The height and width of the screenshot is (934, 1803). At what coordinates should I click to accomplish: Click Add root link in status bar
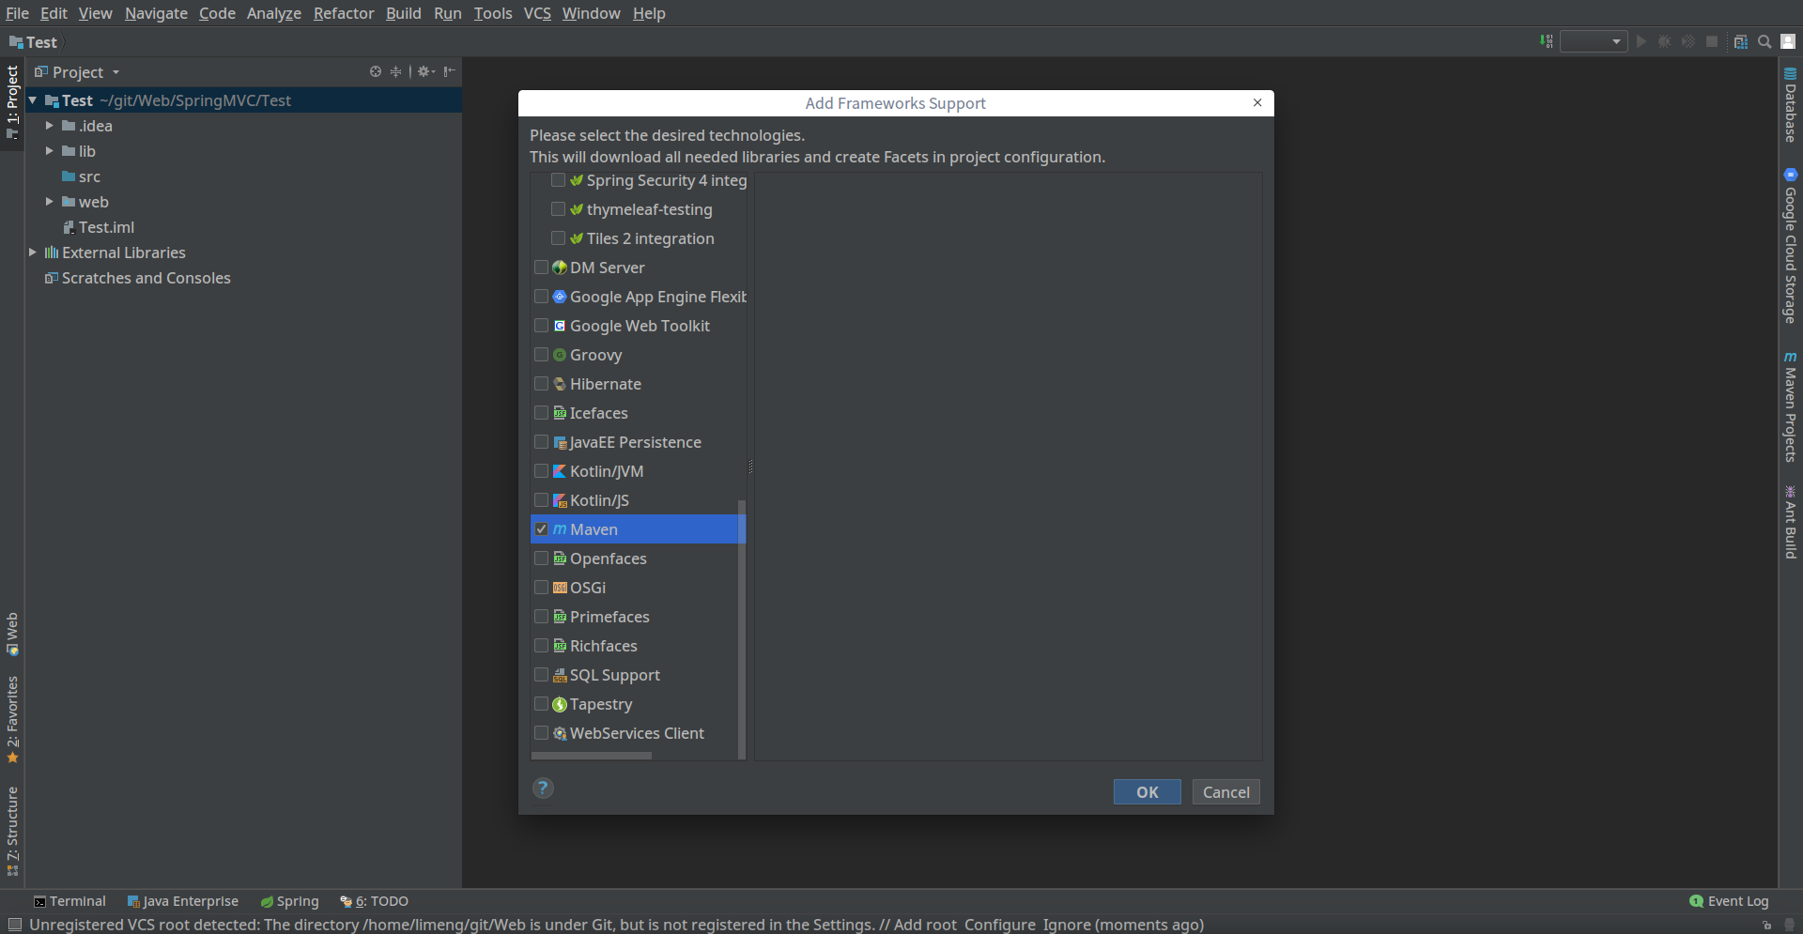[x=925, y=925]
